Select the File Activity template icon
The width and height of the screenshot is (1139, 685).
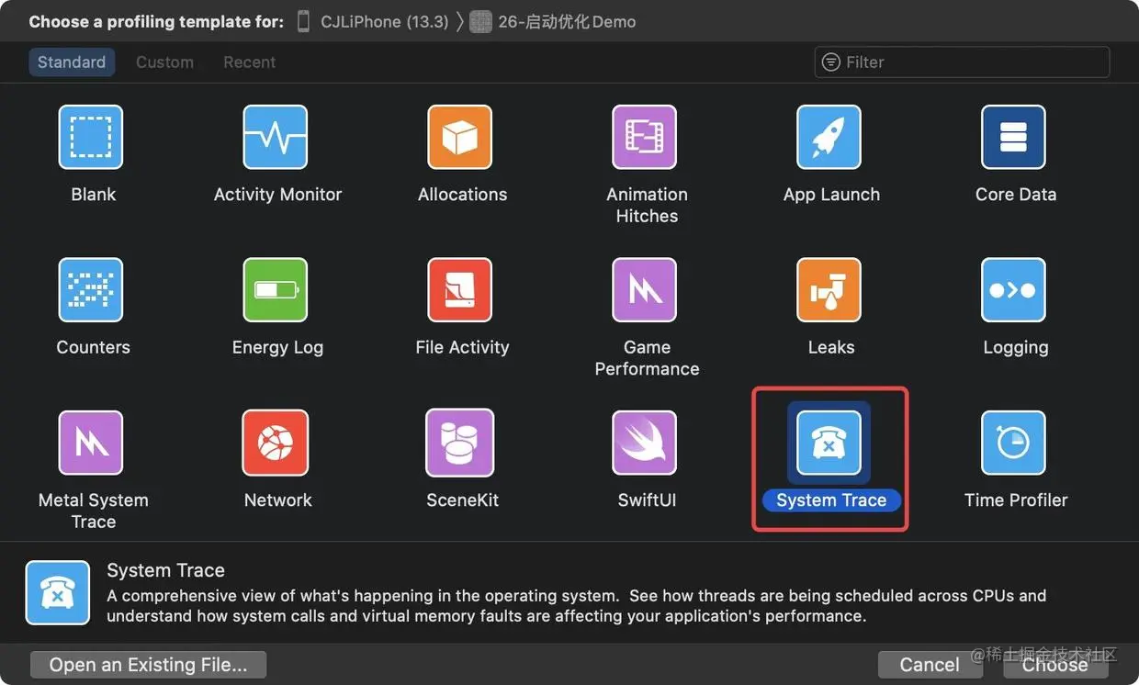(x=460, y=290)
